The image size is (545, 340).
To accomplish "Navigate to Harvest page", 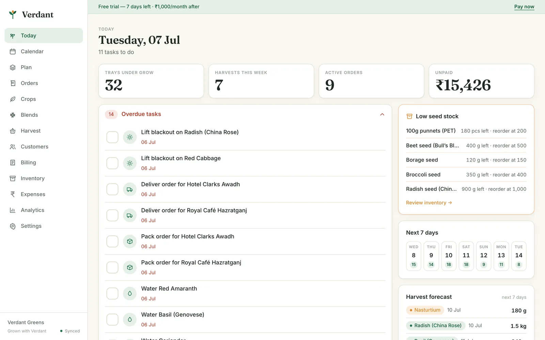I will point(44,131).
